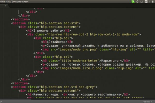Click the closing section tag above 'sec-std sec-grey'
The image size is (155, 103).
(20, 83)
